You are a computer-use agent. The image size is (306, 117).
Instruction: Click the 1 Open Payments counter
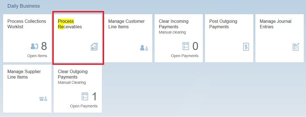94,97
